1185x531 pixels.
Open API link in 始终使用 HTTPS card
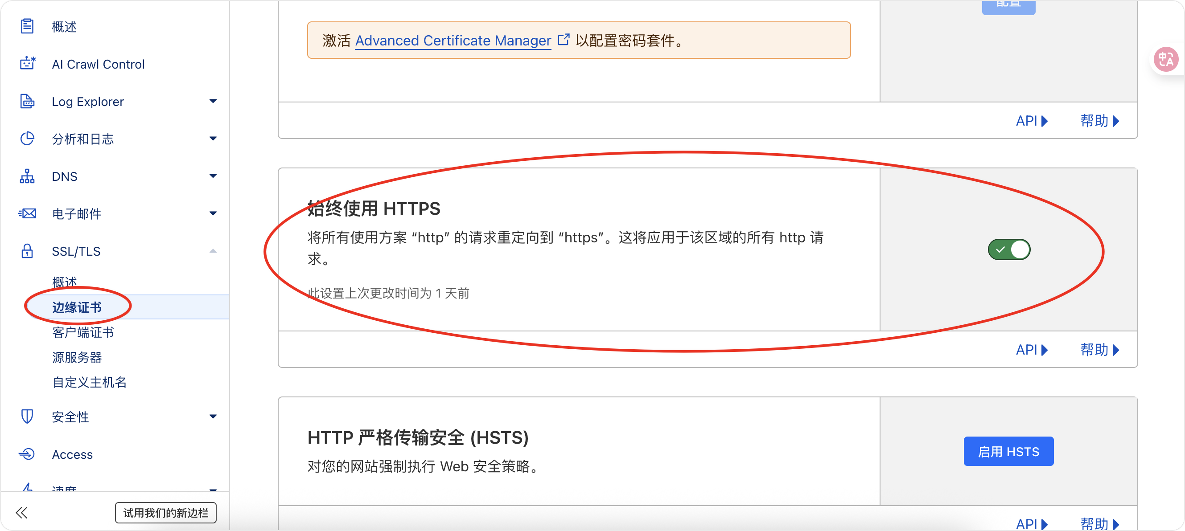coord(1031,350)
